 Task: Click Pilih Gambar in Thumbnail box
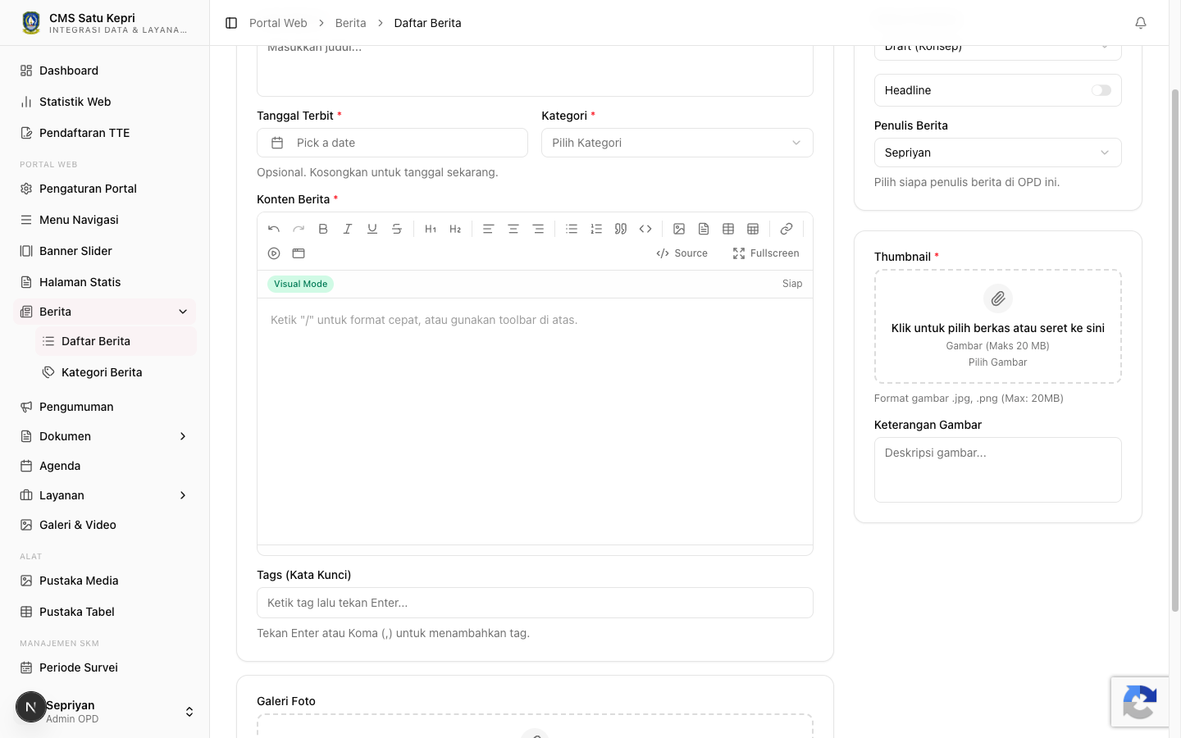997,362
